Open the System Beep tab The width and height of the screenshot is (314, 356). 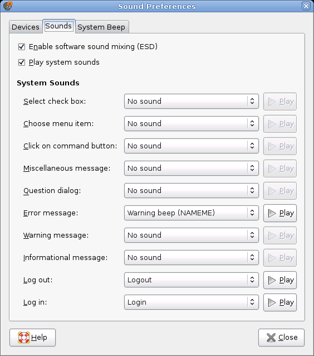(x=101, y=27)
